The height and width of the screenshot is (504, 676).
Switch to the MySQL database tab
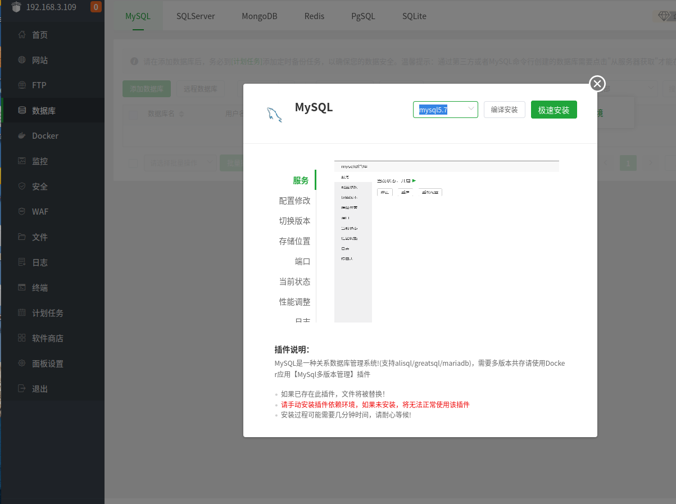(138, 16)
